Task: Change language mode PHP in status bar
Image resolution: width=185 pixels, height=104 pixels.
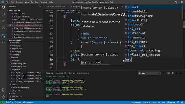Action: (x=163, y=102)
